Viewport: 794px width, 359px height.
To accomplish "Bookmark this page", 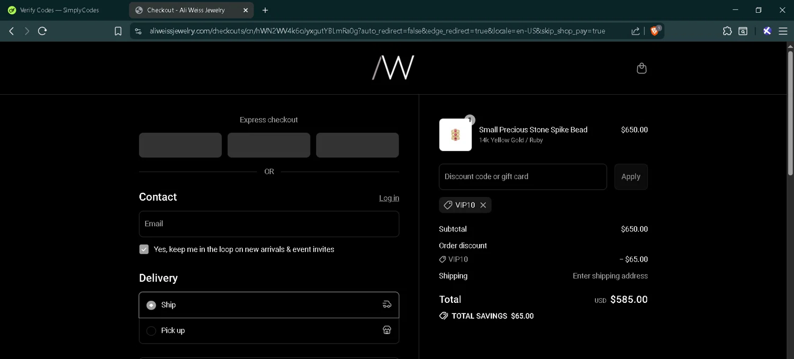I will pos(118,31).
